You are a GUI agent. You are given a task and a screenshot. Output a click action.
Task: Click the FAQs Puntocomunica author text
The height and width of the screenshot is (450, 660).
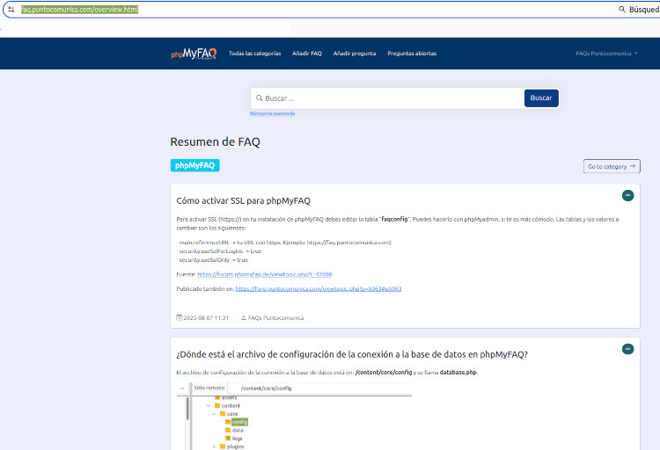275,318
